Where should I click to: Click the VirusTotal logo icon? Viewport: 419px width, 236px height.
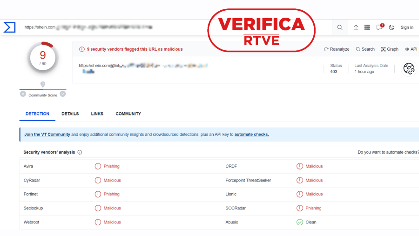pyautogui.click(x=9, y=27)
